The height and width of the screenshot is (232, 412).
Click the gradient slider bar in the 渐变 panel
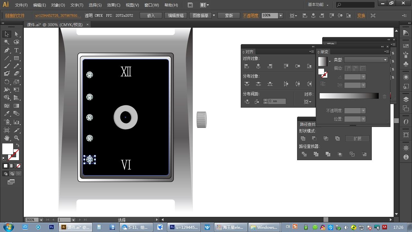tap(349, 96)
